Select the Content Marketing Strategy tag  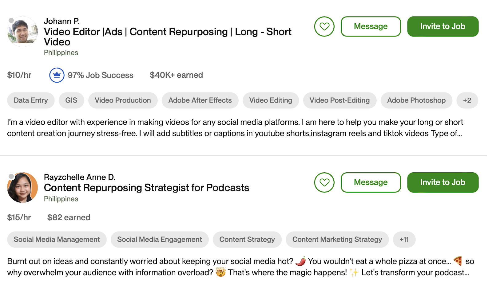[337, 240]
